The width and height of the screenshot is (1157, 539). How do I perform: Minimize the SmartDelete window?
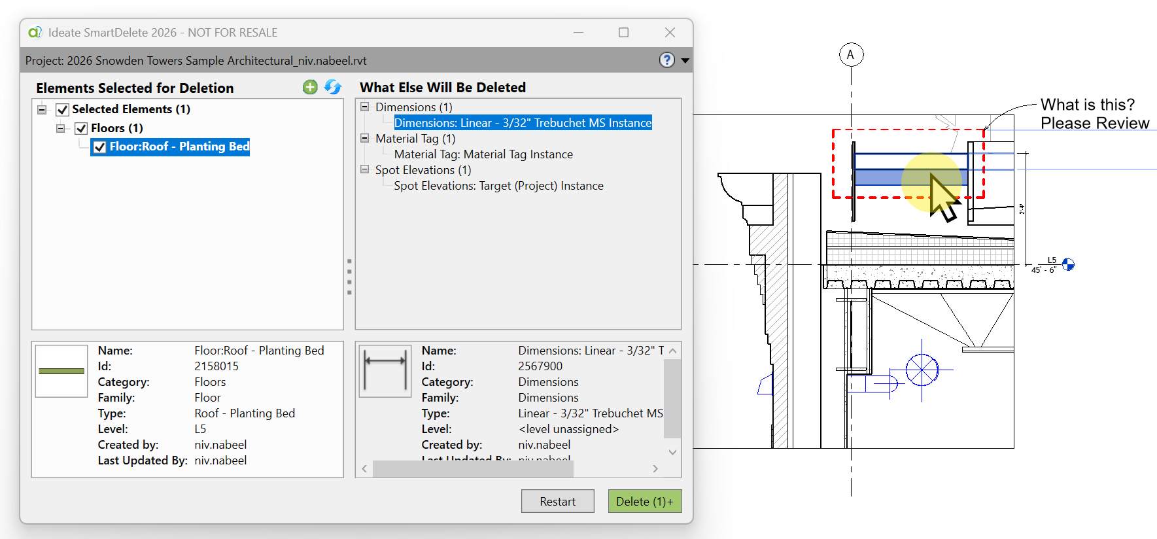(x=578, y=32)
